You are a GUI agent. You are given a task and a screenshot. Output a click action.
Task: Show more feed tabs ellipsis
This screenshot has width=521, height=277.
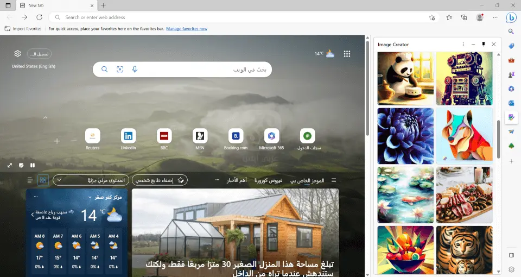coord(217,180)
